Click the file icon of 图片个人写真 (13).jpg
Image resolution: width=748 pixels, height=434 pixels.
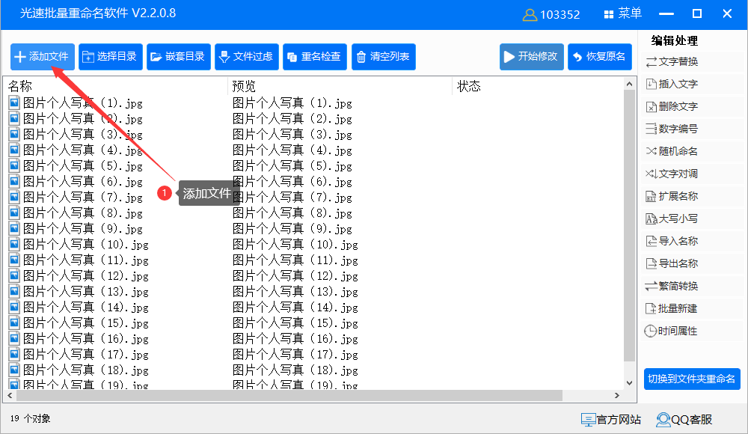[x=14, y=291]
